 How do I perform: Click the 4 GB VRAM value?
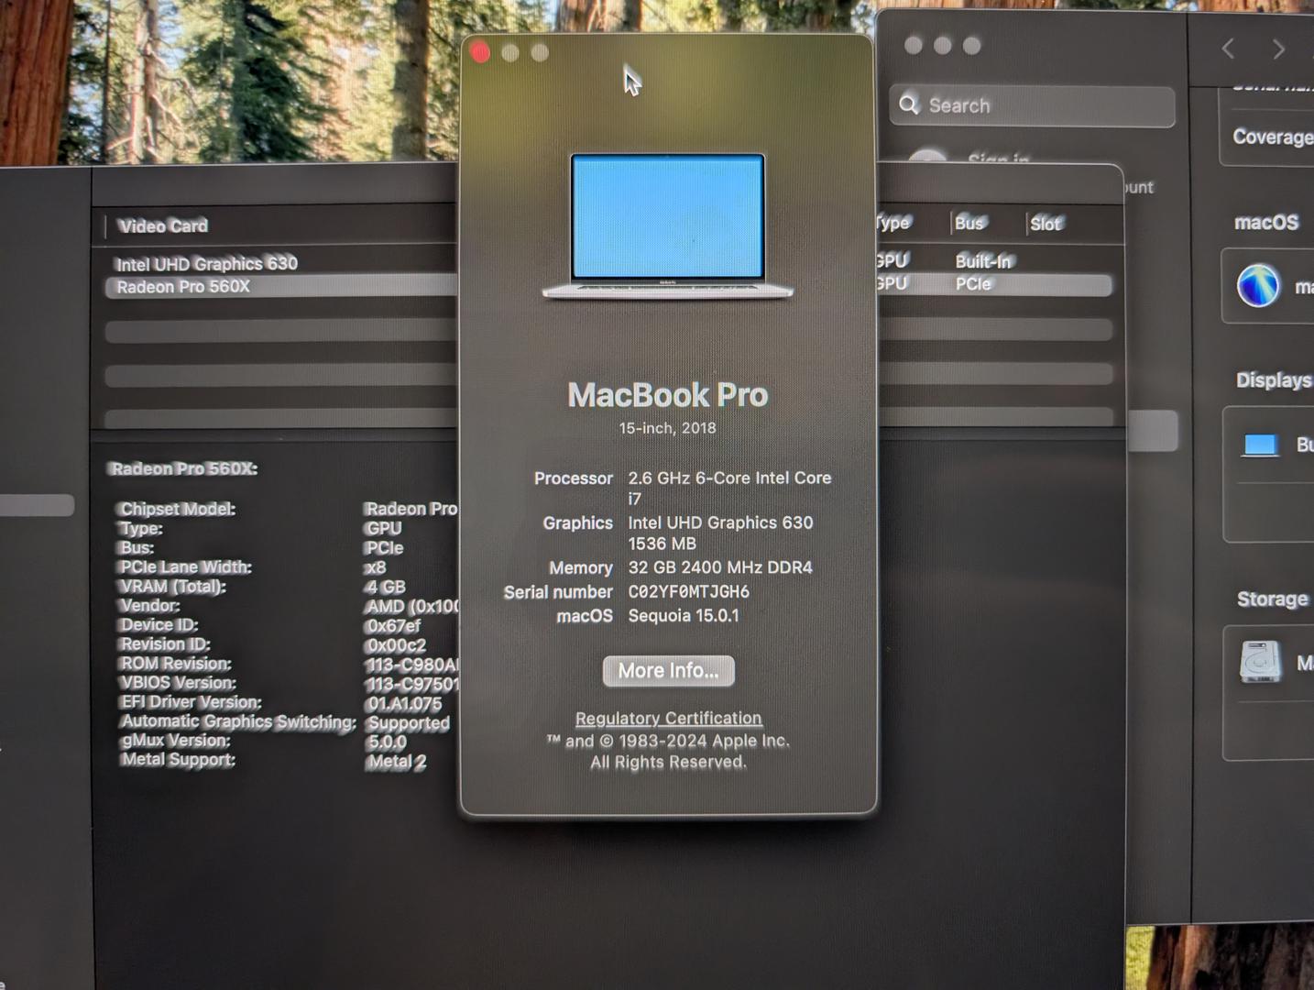click(x=385, y=587)
